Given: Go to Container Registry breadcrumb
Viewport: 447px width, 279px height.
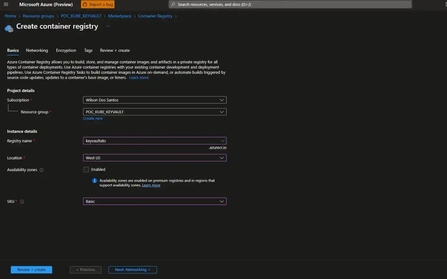Looking at the screenshot, I should pyautogui.click(x=155, y=16).
